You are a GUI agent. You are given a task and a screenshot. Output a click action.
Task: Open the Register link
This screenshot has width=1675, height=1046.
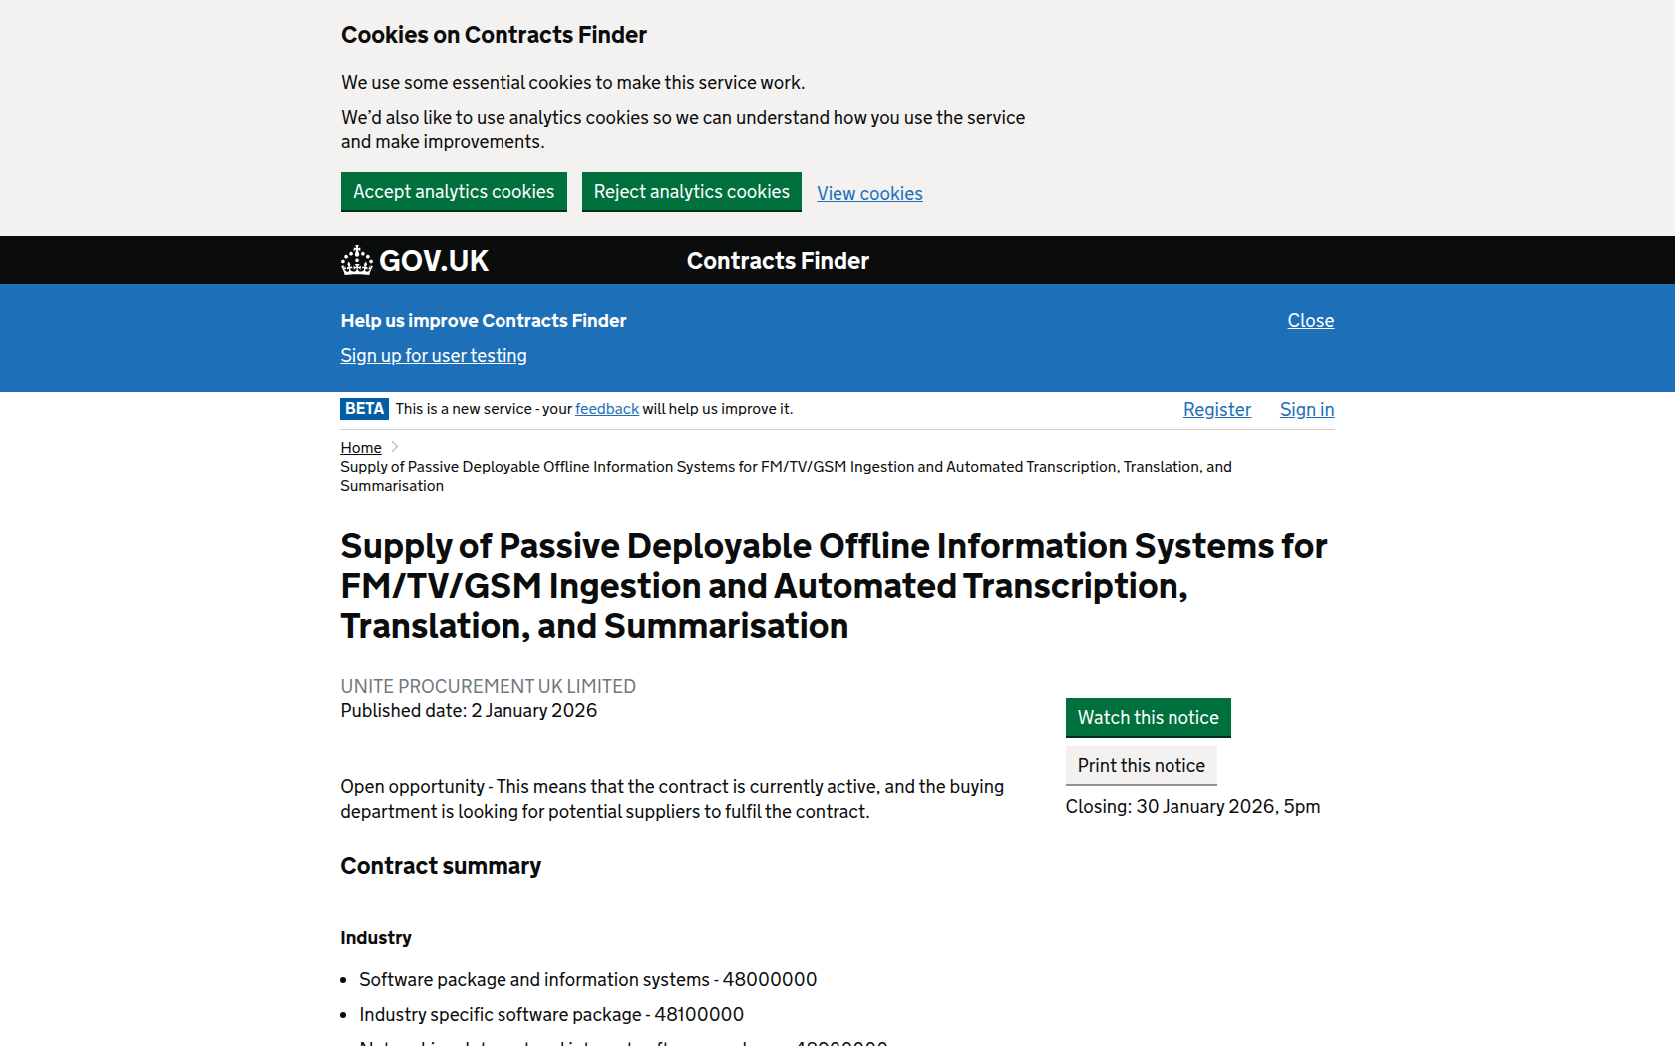tap(1216, 410)
